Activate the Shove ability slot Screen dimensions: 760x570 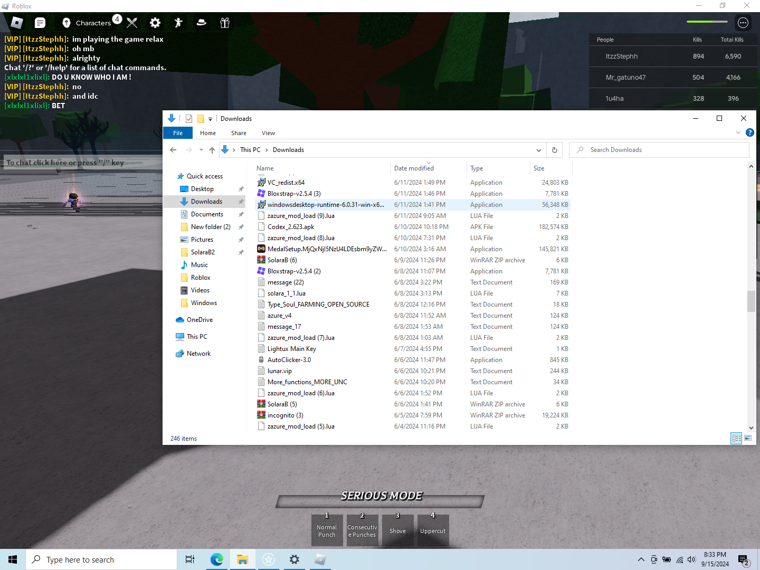coord(397,530)
